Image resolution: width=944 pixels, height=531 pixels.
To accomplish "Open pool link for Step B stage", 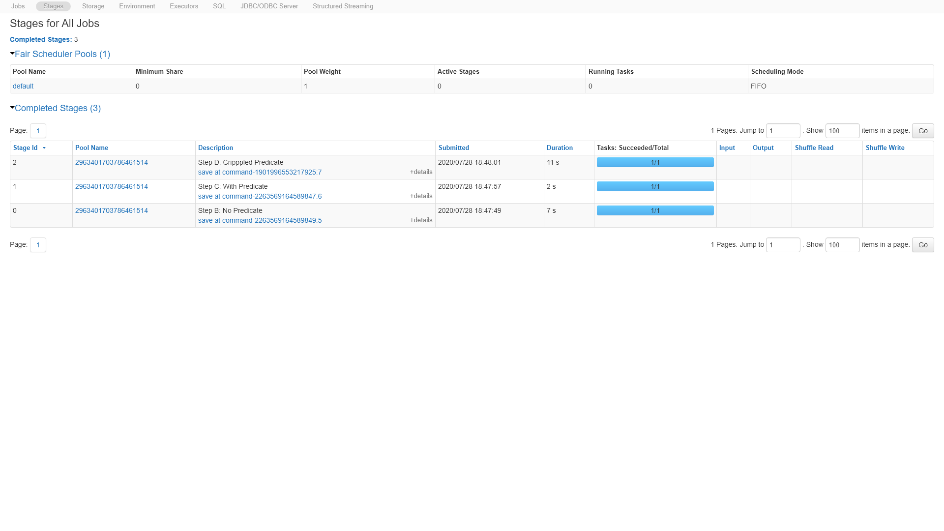I will (112, 210).
